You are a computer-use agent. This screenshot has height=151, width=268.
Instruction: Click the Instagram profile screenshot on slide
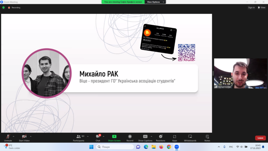tap(158, 39)
